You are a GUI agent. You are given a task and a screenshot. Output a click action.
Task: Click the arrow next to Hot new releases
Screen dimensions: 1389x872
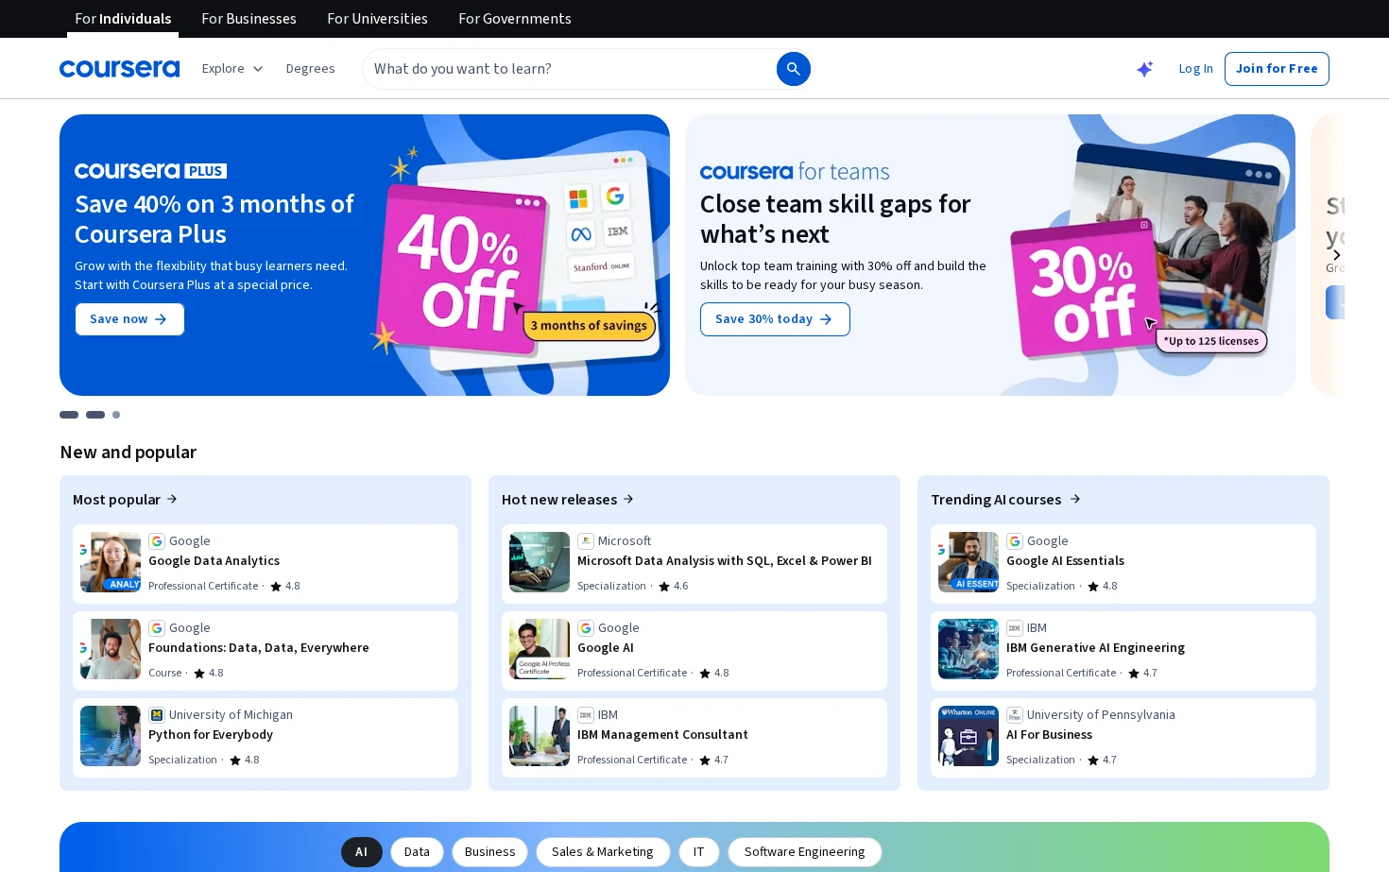tap(628, 499)
